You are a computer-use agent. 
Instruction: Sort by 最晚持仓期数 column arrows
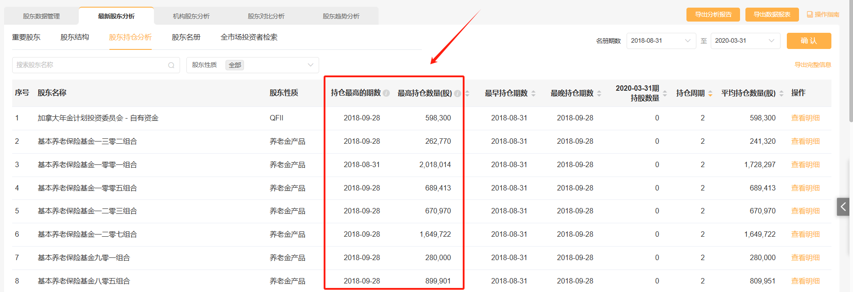pyautogui.click(x=599, y=93)
